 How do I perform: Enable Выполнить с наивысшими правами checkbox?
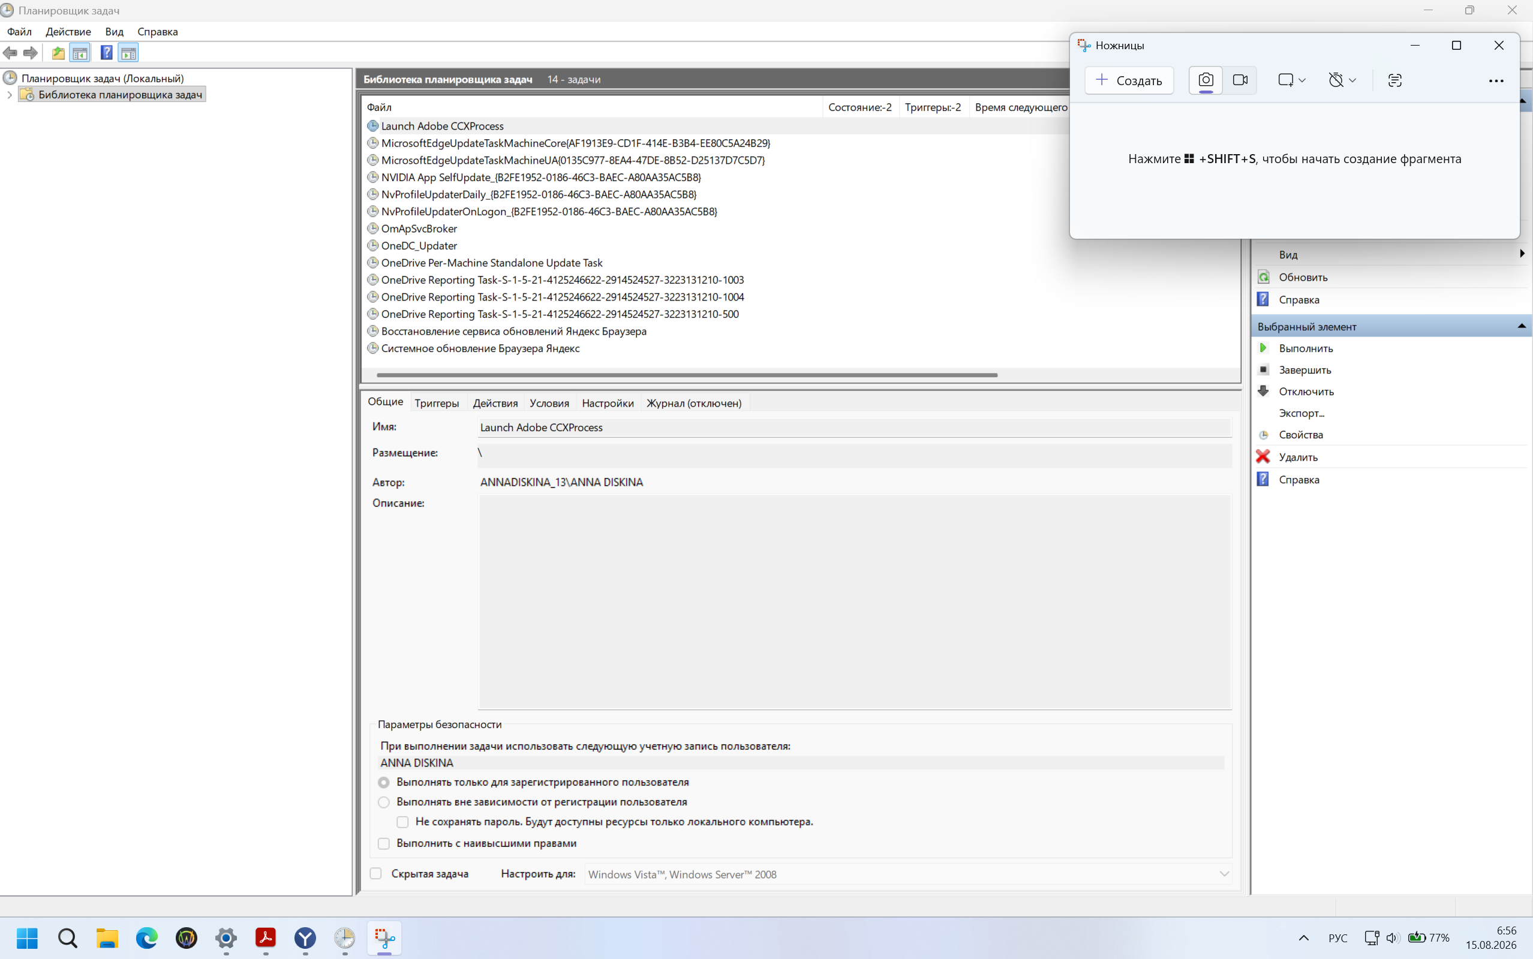pos(384,843)
